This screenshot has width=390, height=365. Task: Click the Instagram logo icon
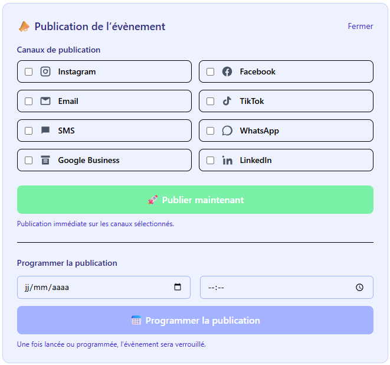click(45, 71)
